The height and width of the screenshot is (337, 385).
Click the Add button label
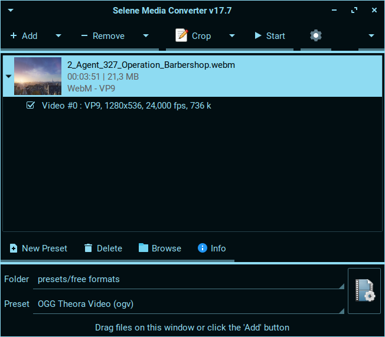(30, 36)
